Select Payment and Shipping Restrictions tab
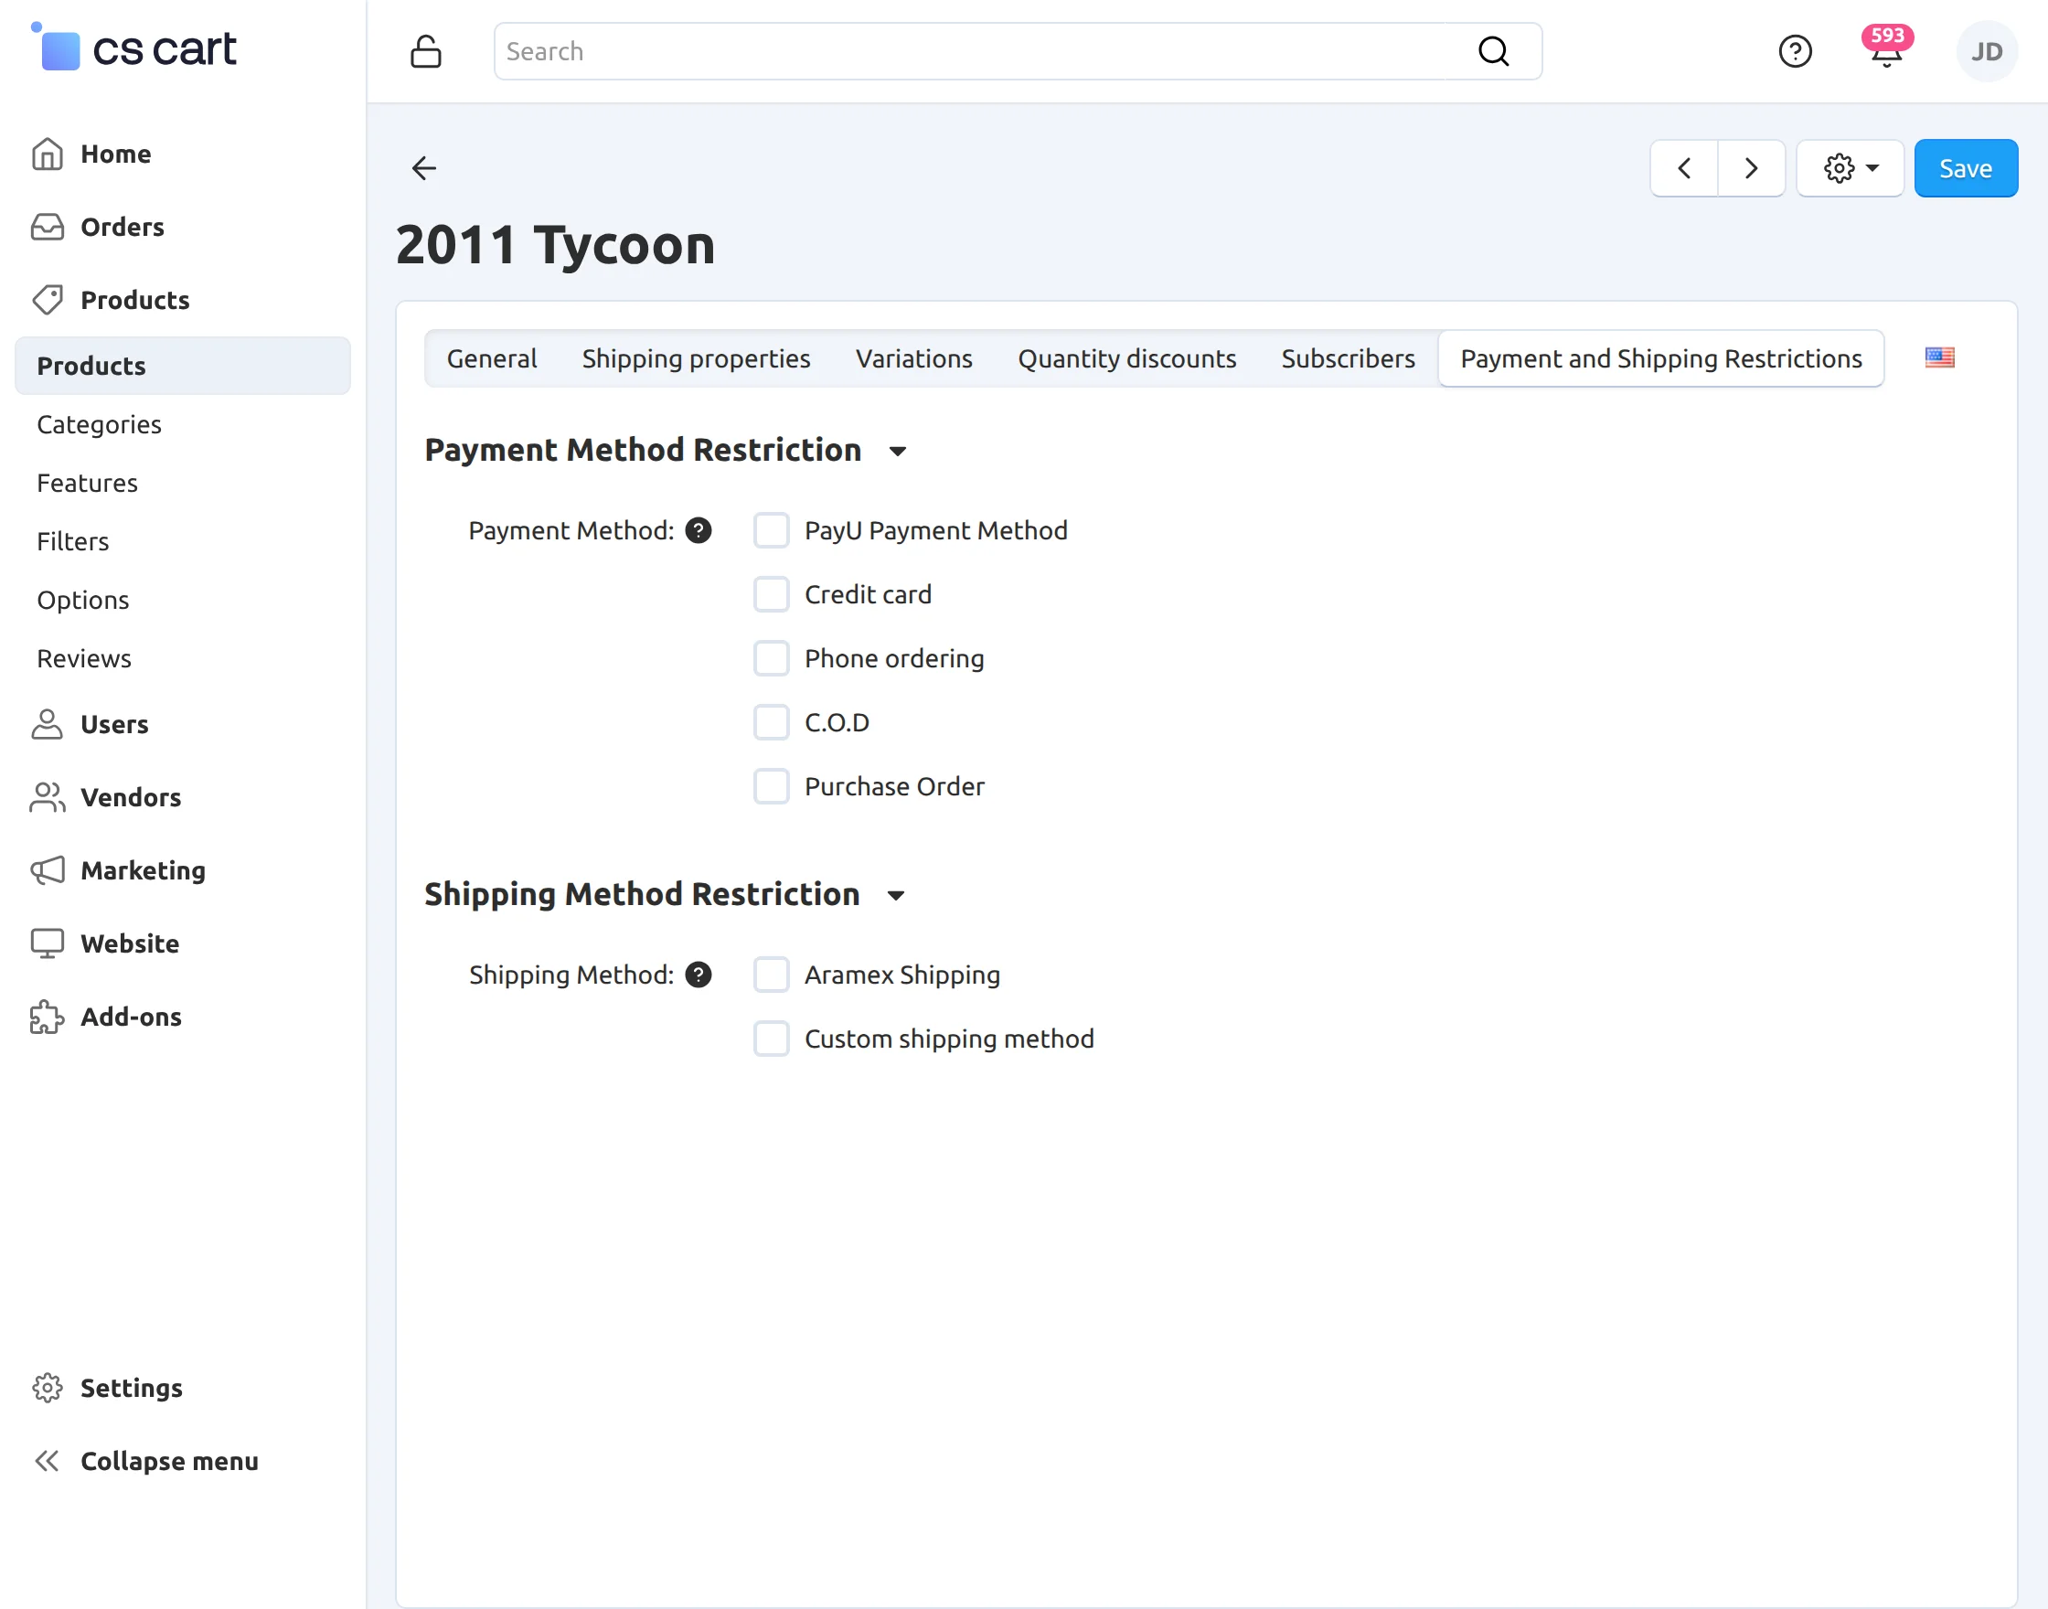 1661,358
